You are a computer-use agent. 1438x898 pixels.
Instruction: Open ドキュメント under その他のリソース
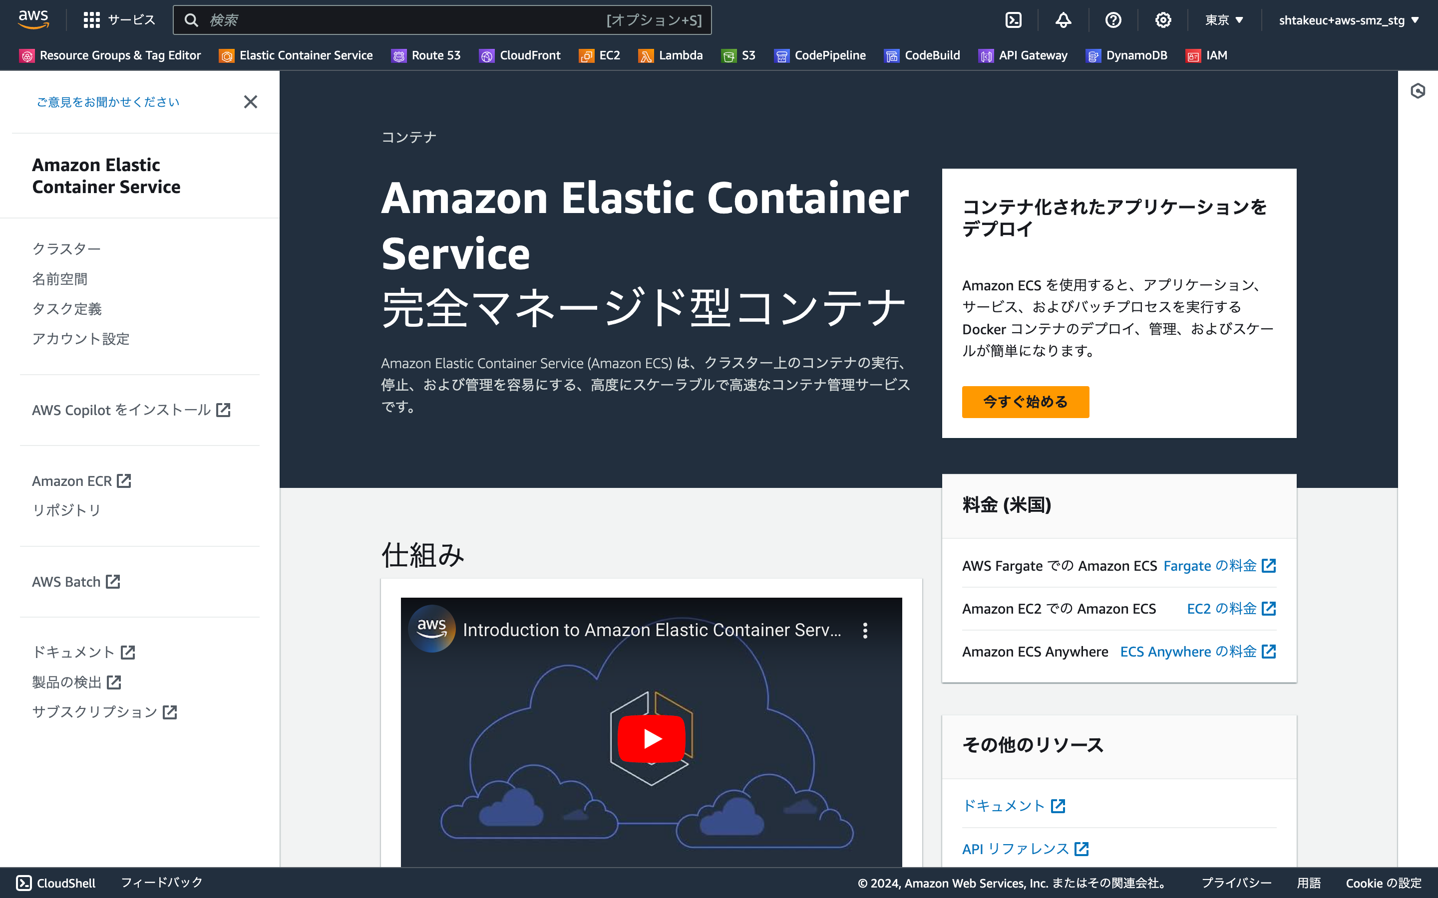(1014, 805)
